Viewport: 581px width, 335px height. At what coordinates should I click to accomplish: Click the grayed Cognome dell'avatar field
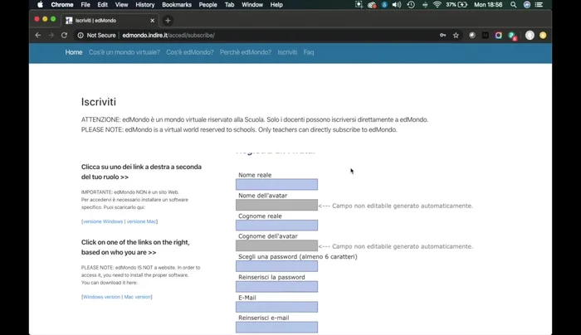pyautogui.click(x=276, y=245)
